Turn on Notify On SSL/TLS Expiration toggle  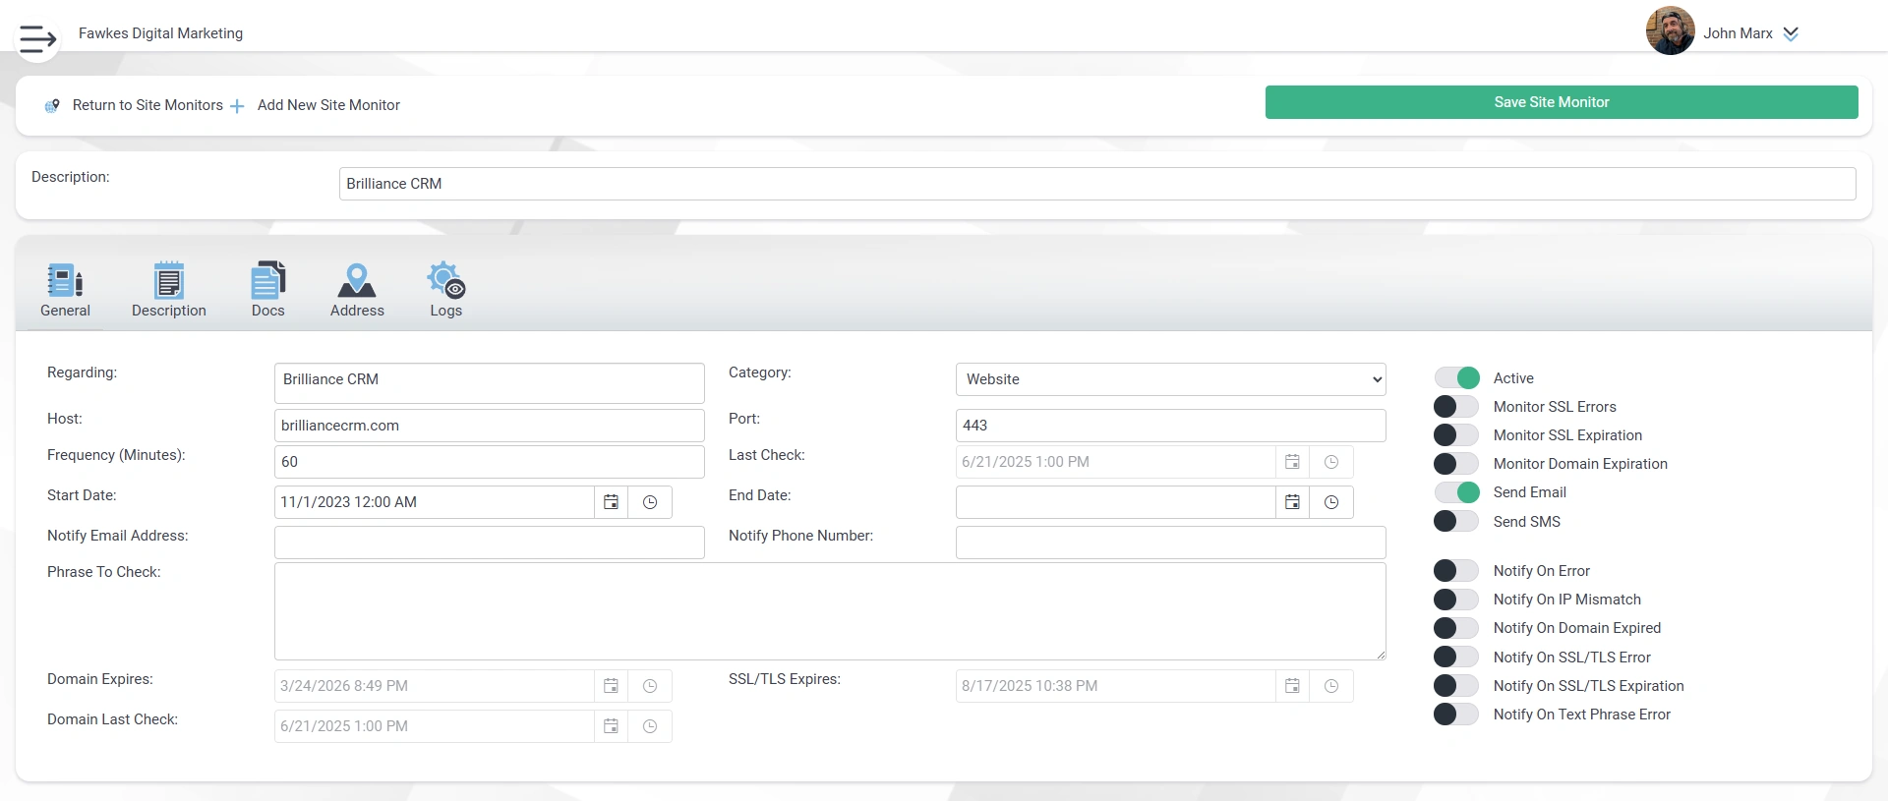point(1456,686)
